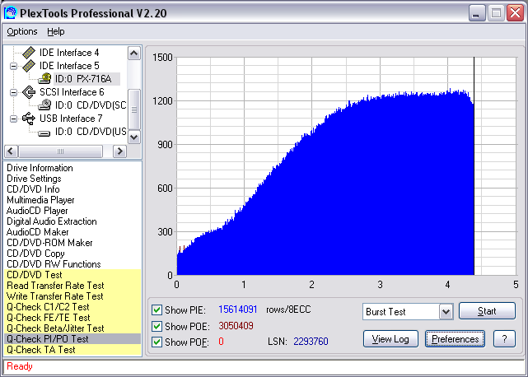
Task: Select Q-Check Beta/Jitter Test entry
Action: [72, 328]
